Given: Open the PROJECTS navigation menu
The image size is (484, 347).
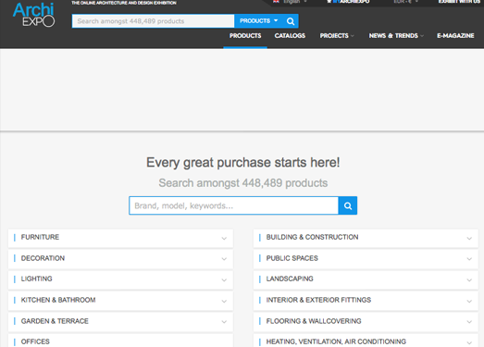Looking at the screenshot, I should [337, 36].
